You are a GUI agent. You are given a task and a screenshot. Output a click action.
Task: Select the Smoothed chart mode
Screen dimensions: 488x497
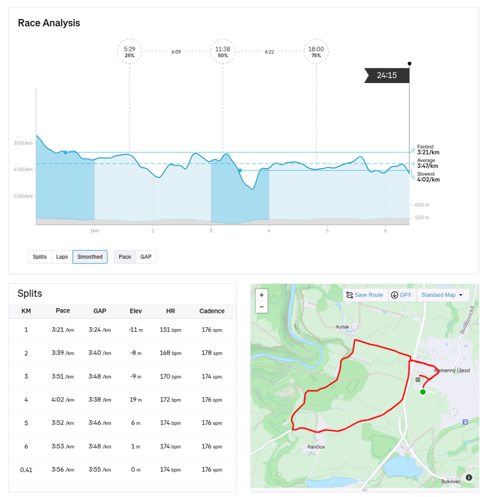coord(90,257)
